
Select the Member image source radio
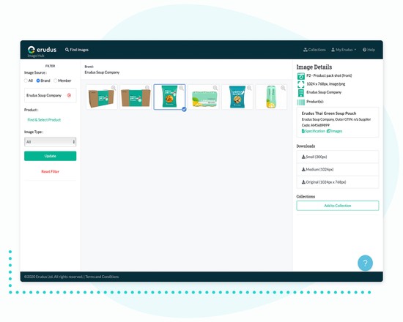[55, 80]
